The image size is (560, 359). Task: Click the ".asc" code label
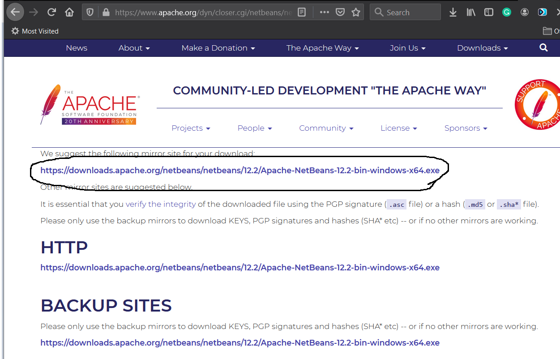[x=396, y=205]
